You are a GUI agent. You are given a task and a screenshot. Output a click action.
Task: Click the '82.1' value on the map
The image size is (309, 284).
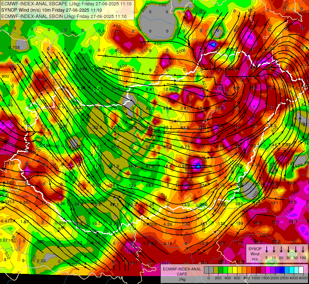pos(114,205)
